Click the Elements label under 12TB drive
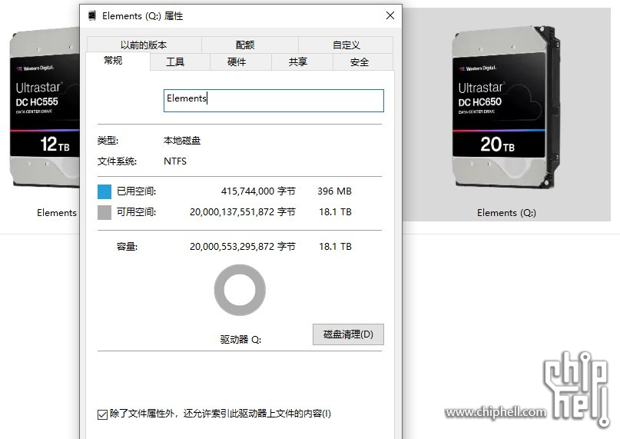Viewport: 620px width, 439px height. click(x=57, y=213)
